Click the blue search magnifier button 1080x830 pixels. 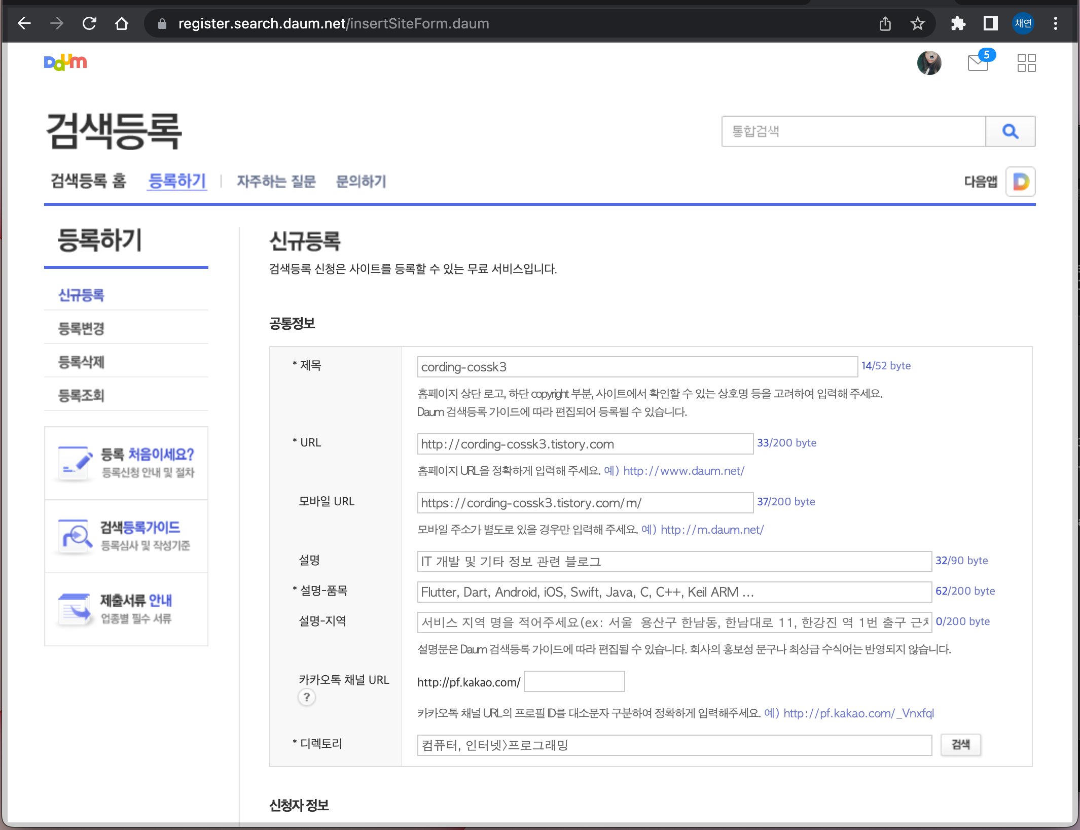pos(1011,131)
